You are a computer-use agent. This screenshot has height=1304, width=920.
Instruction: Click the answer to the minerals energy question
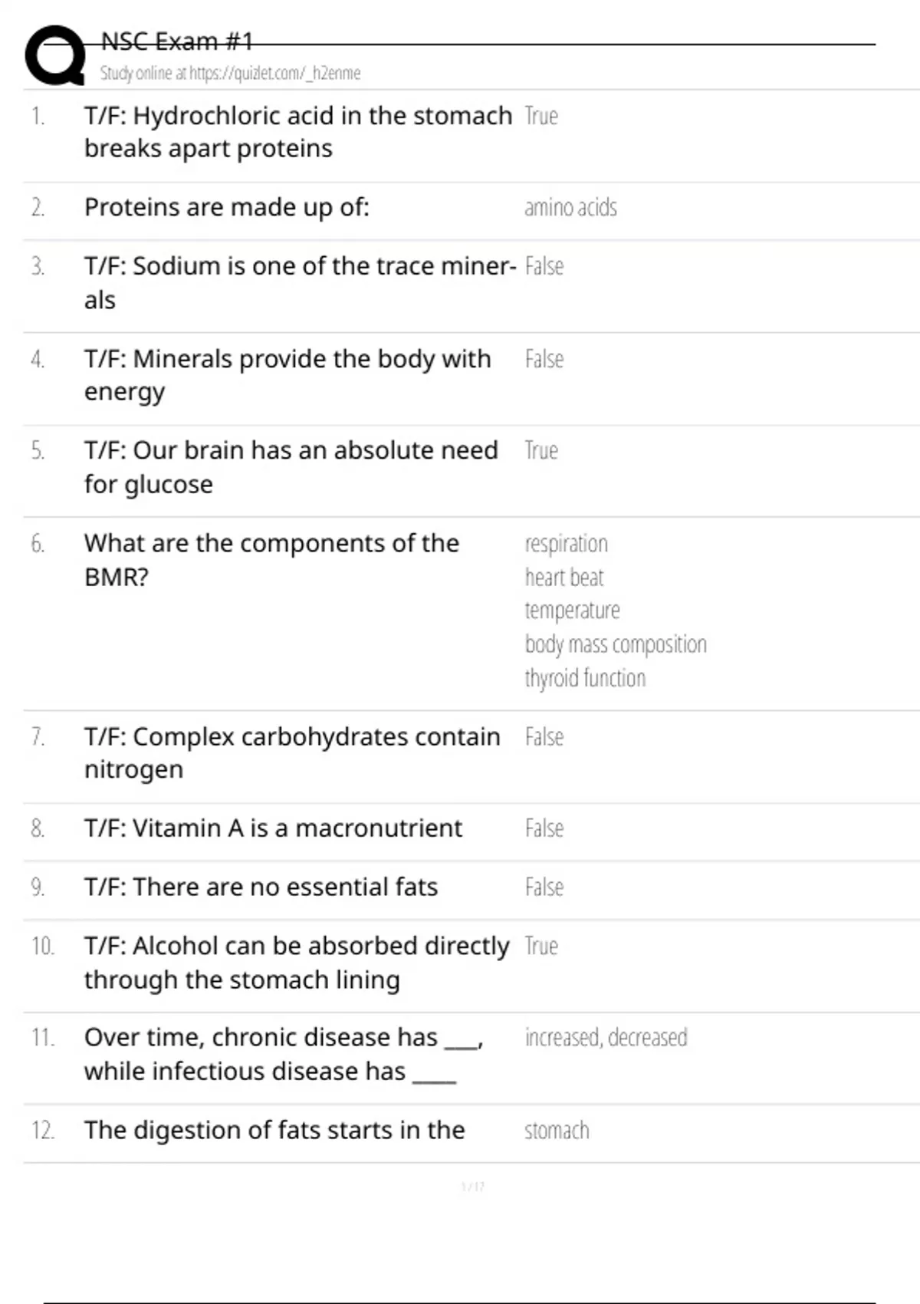544,359
